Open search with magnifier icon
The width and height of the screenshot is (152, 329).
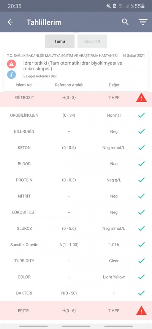click(x=125, y=22)
